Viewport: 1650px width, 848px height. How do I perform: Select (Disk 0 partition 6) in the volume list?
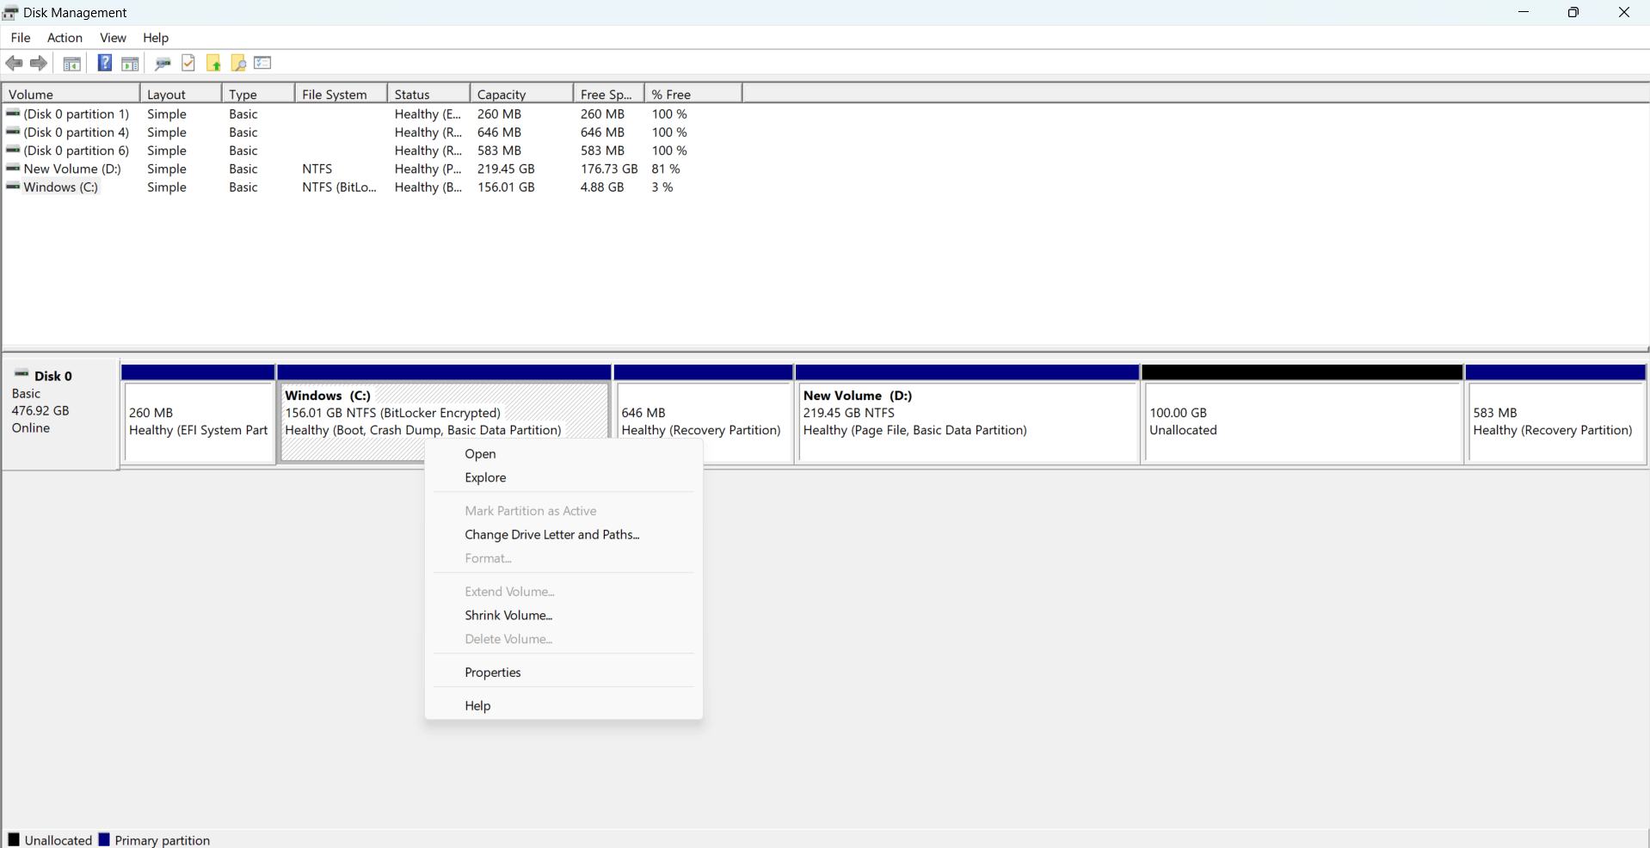(76, 151)
